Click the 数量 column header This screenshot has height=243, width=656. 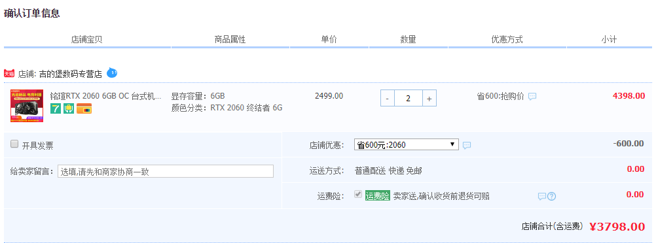(x=408, y=40)
